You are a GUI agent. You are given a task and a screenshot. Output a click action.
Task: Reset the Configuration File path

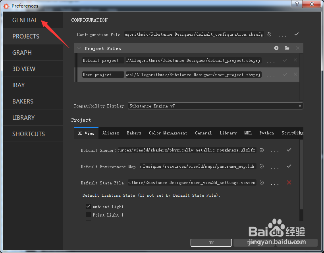(x=269, y=34)
